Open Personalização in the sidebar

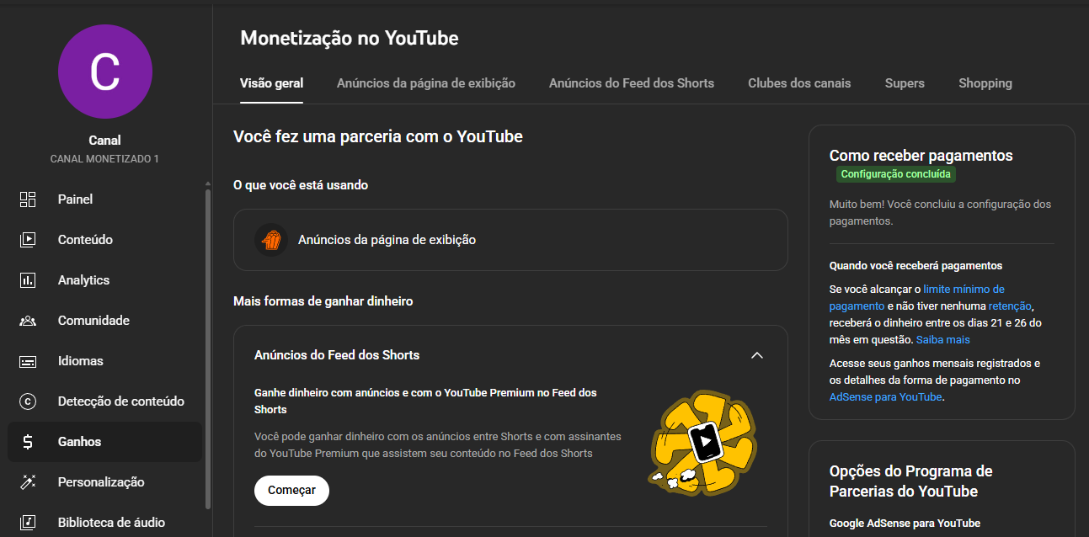[x=105, y=482]
